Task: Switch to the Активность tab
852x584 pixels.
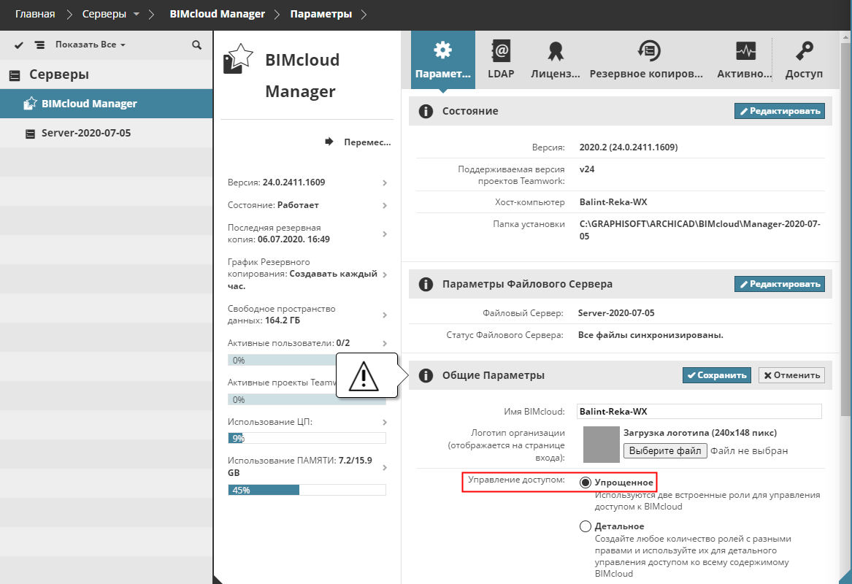Action: pyautogui.click(x=745, y=59)
